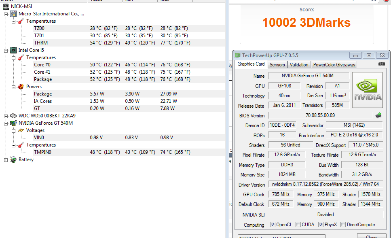
Task: Click the GPU-Z title bar application icon
Action: pyautogui.click(x=238, y=55)
